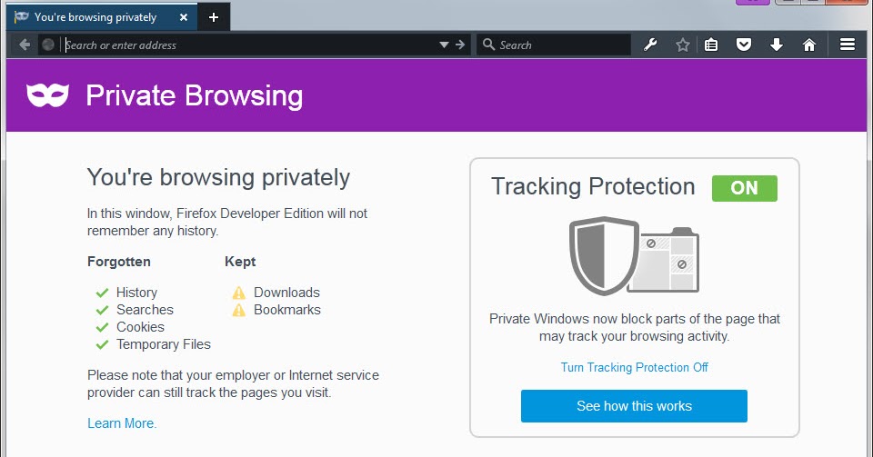
Task: Toggle the Tracking Protection ON badge
Action: click(744, 188)
